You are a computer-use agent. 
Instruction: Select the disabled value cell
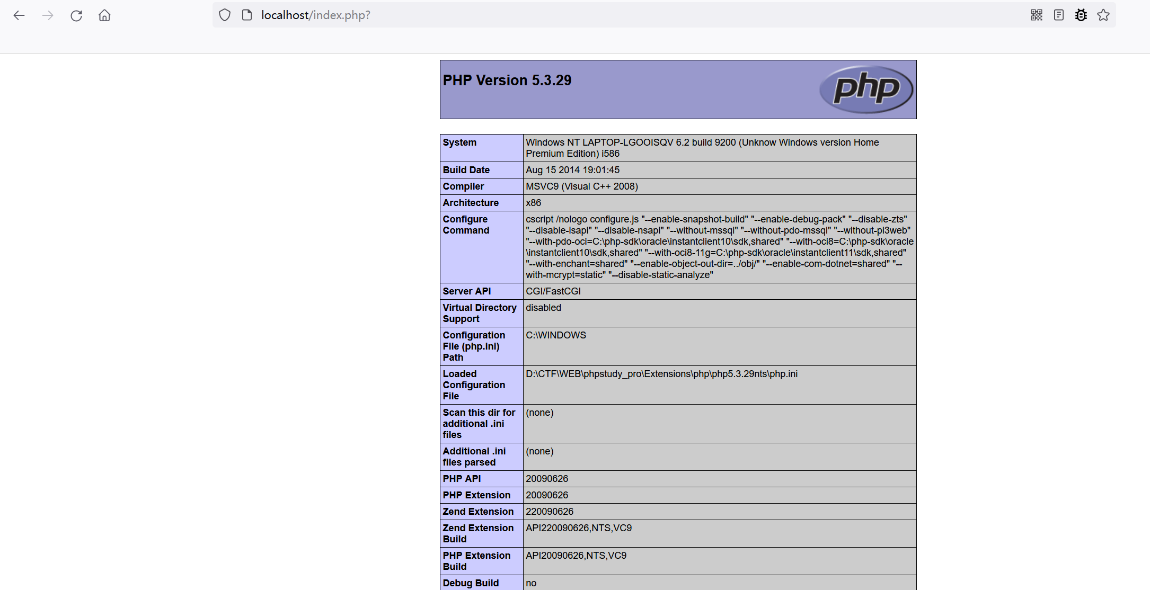720,313
